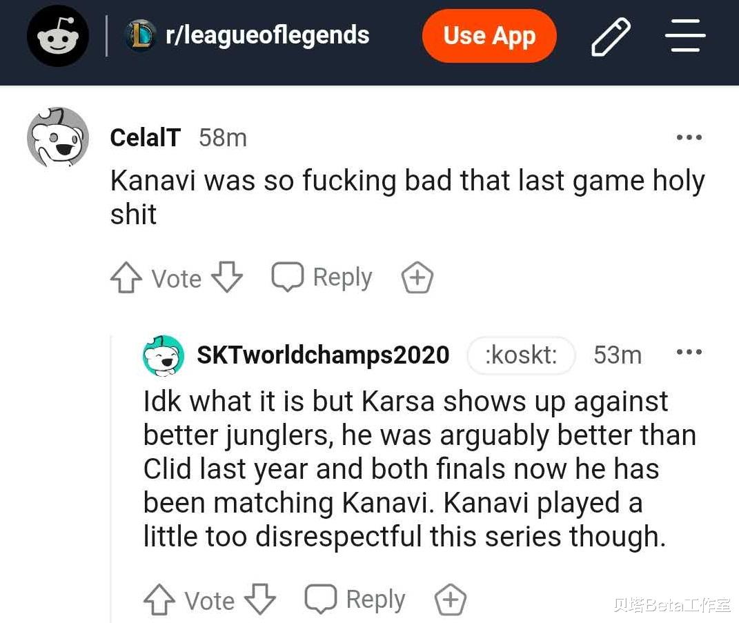The image size is (739, 623).
Task: Downvote SKTworldchamps2020's reply
Action: tap(260, 600)
